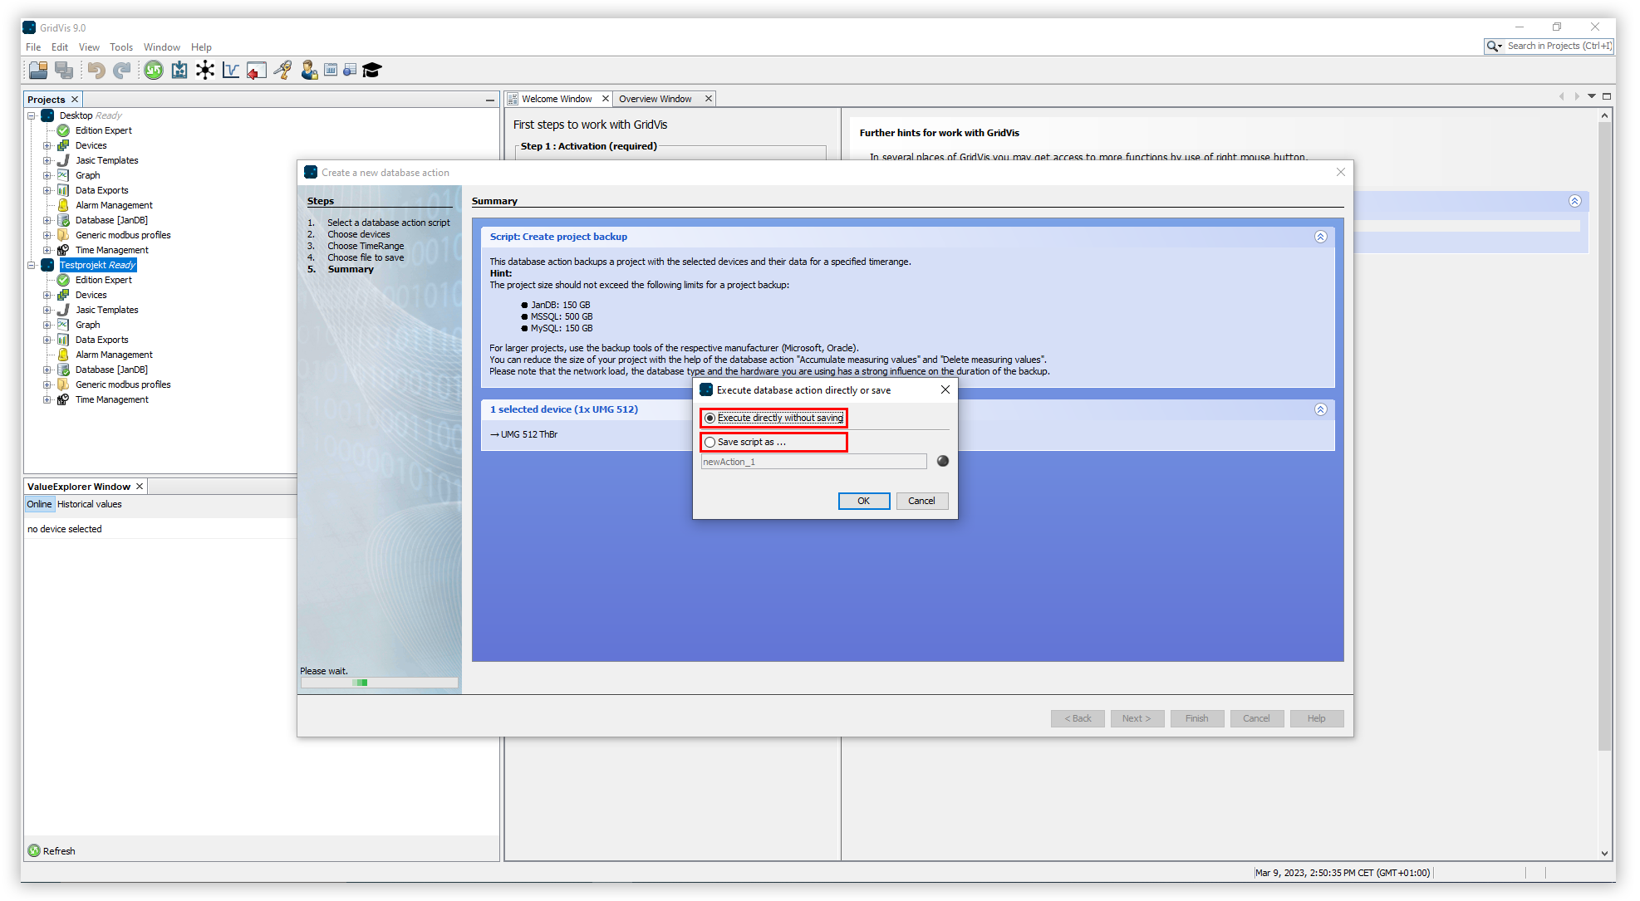This screenshot has height=901, width=1640.
Task: Switch to the Overview Window tab
Action: point(656,98)
